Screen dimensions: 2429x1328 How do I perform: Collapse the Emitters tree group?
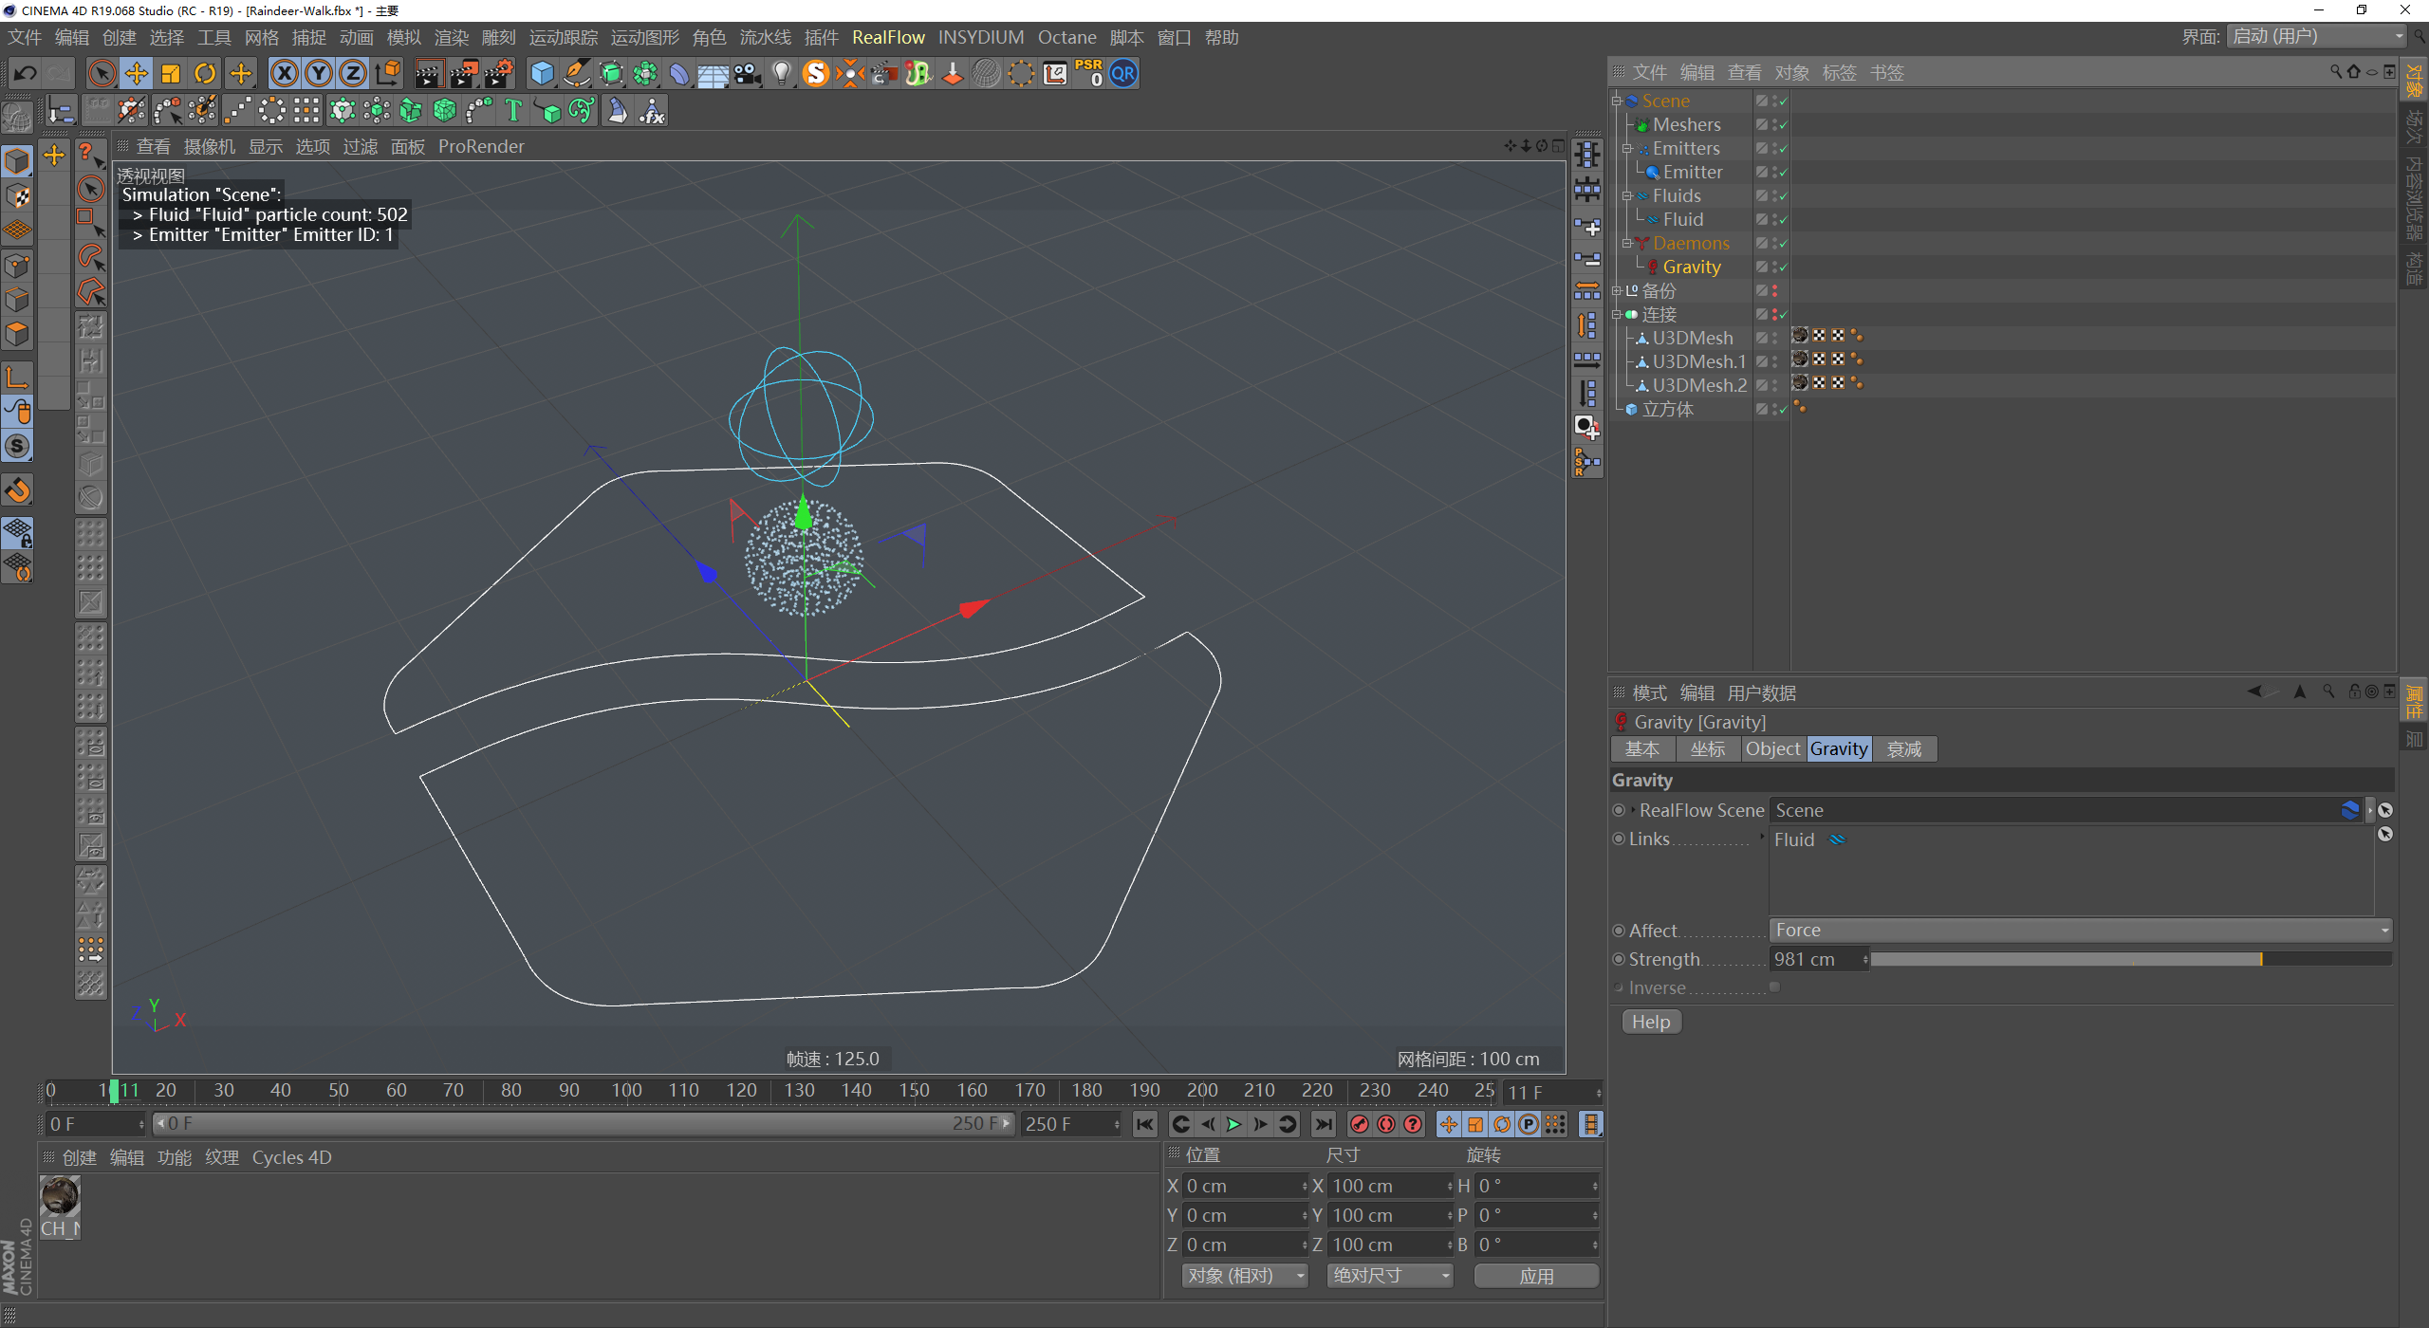pos(1627,149)
